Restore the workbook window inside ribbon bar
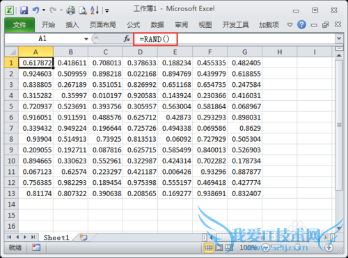This screenshot has height=258, width=348. tap(326, 24)
